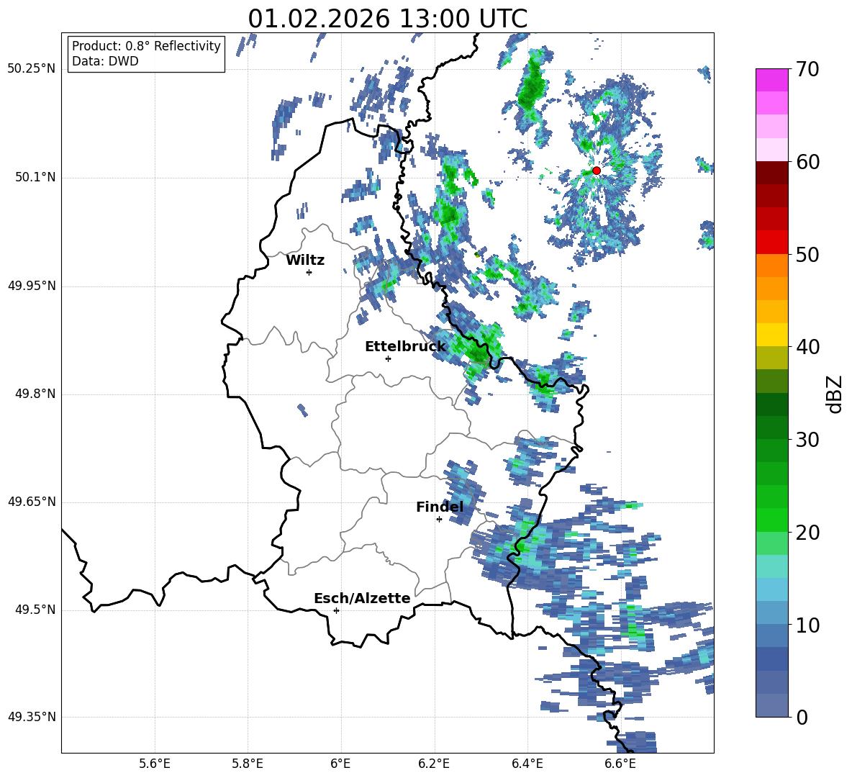
Task: Click the Ettelbruck city label
Action: click(x=405, y=347)
